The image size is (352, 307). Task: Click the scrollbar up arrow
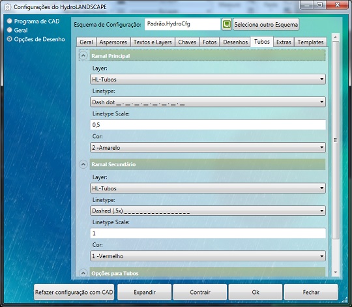point(336,37)
